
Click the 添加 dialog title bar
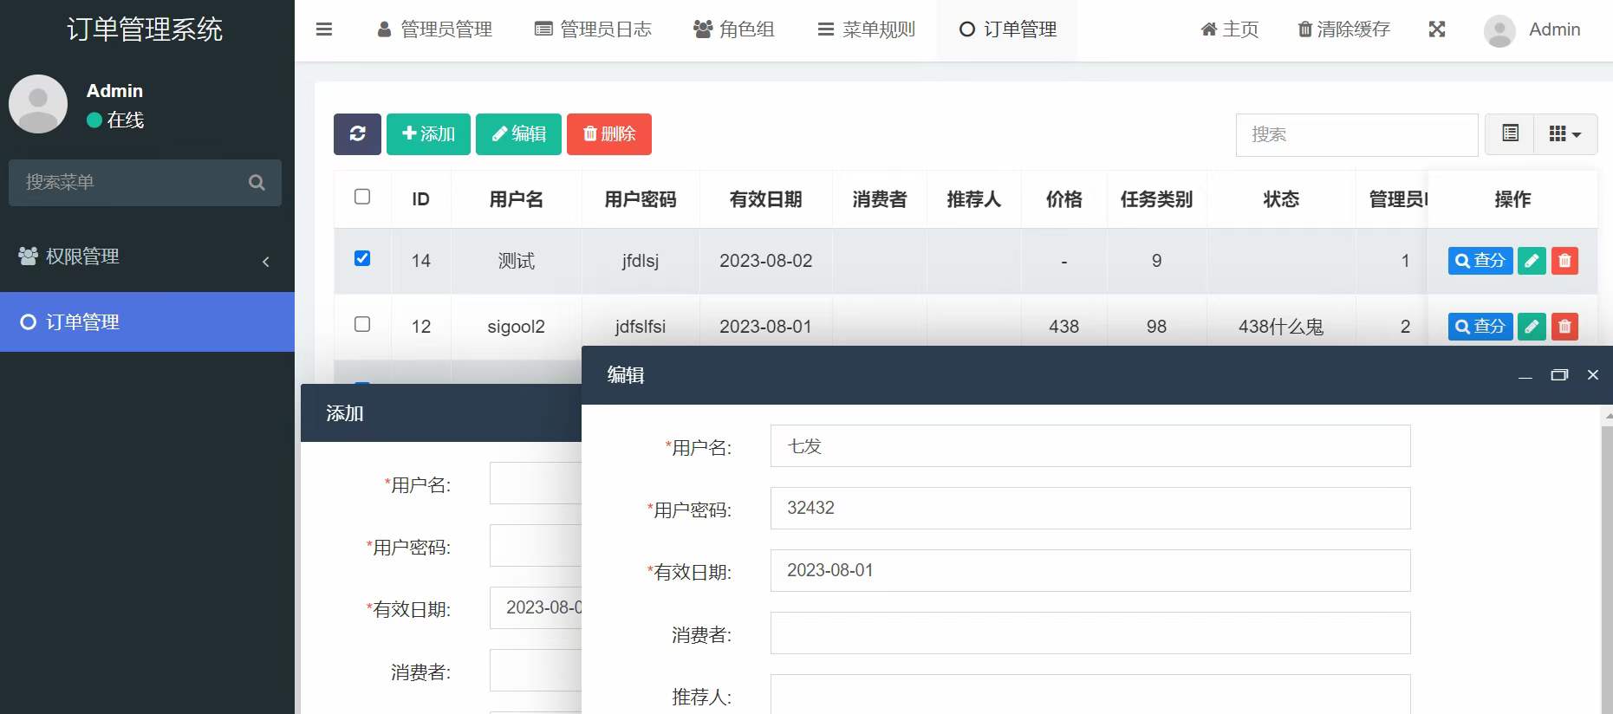(441, 413)
